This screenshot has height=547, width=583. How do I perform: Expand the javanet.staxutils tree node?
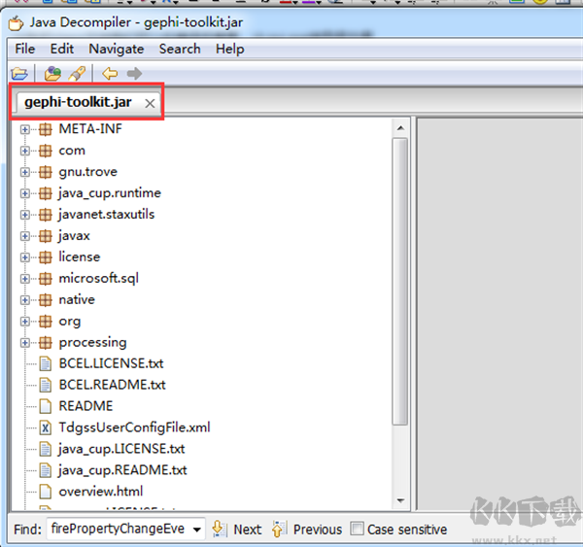point(25,215)
